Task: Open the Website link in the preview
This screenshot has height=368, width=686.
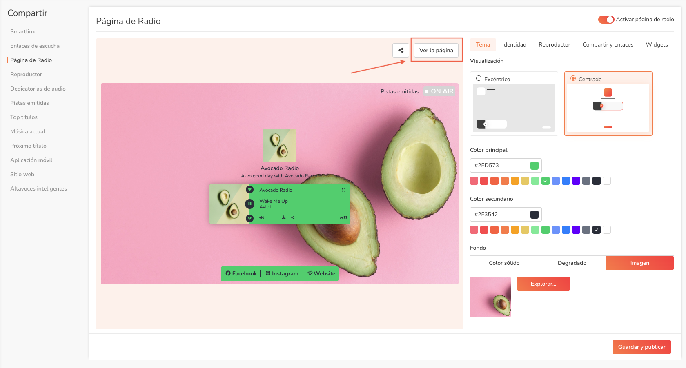Action: (x=321, y=273)
